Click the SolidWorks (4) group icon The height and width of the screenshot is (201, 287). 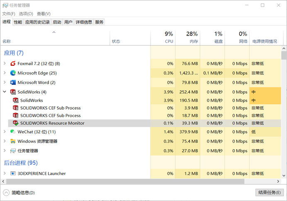pyautogui.click(x=13, y=92)
